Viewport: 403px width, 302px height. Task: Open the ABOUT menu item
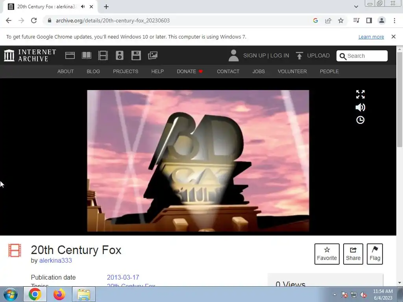(x=66, y=72)
